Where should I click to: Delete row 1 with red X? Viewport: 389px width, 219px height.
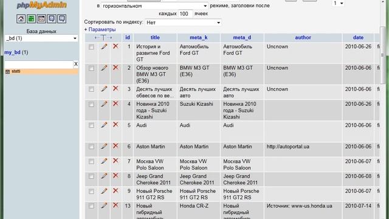click(x=115, y=46)
